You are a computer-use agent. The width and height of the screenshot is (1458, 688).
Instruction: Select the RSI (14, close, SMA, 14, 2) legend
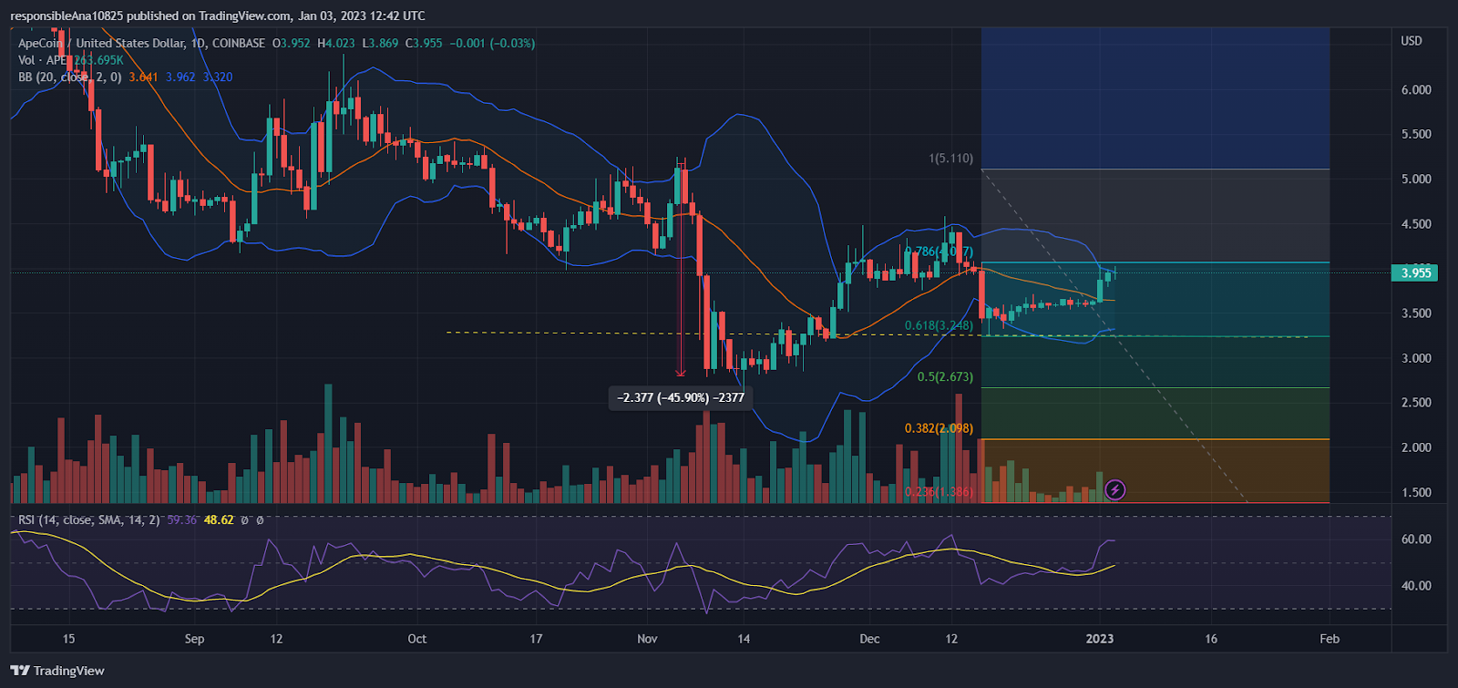point(88,520)
